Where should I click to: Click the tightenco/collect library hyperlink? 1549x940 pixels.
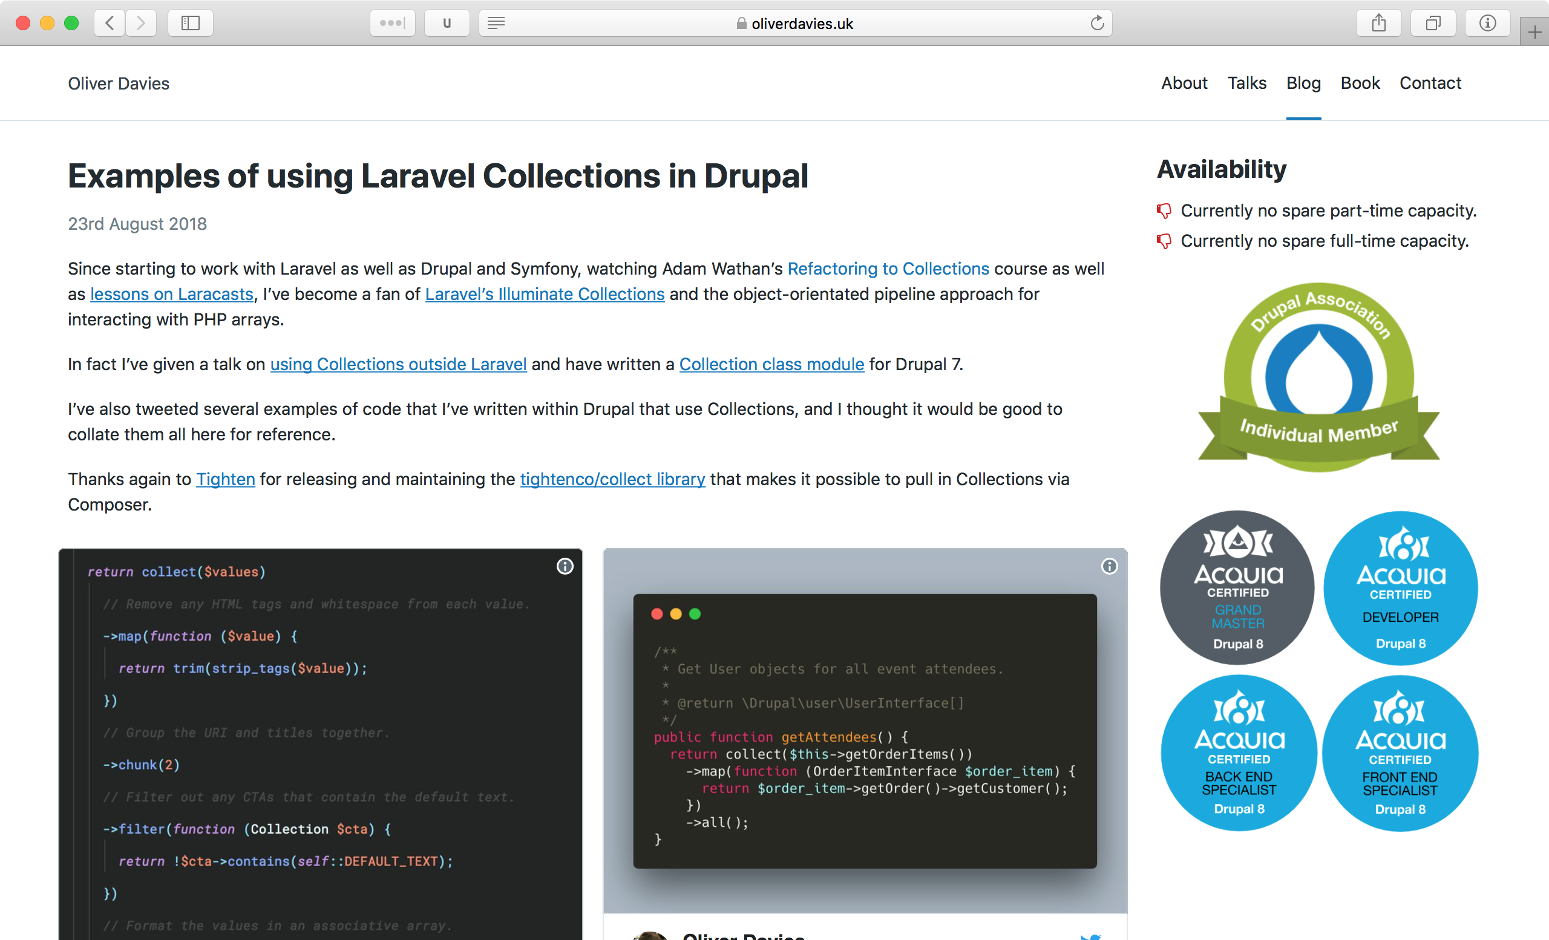click(x=613, y=479)
